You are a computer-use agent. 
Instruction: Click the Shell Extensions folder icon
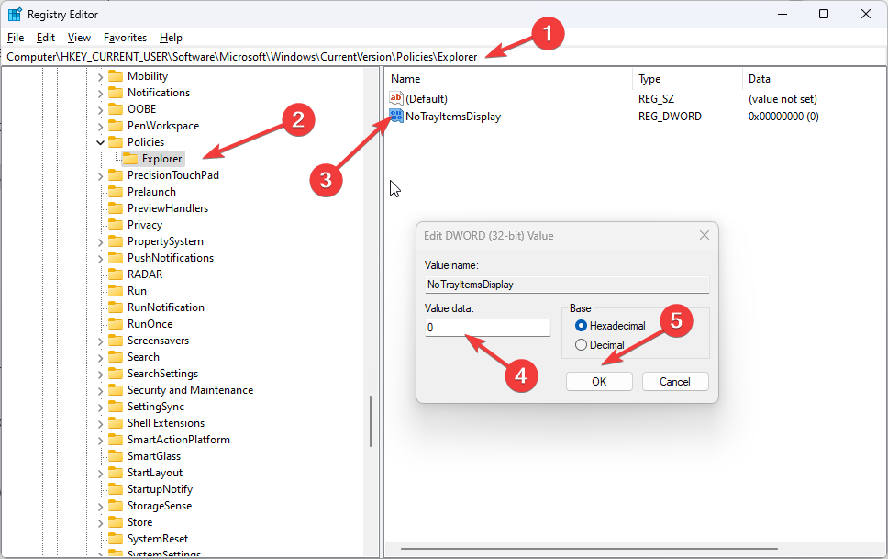coord(116,423)
